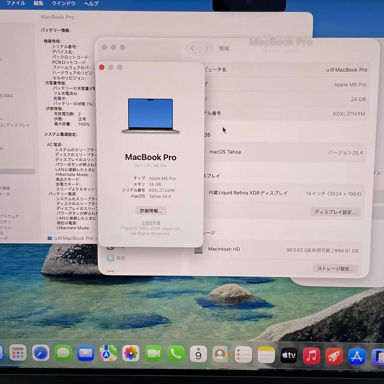Open Calendar showing the 9 from the Dock
The image size is (384, 384).
(198, 354)
